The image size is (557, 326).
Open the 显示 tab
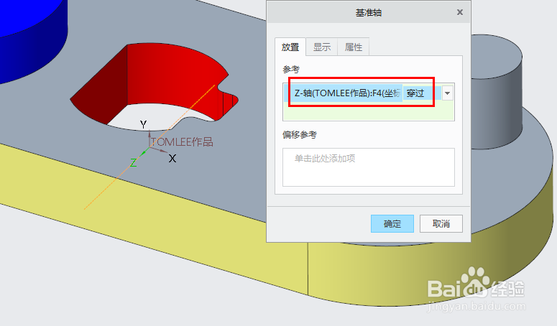tap(321, 47)
